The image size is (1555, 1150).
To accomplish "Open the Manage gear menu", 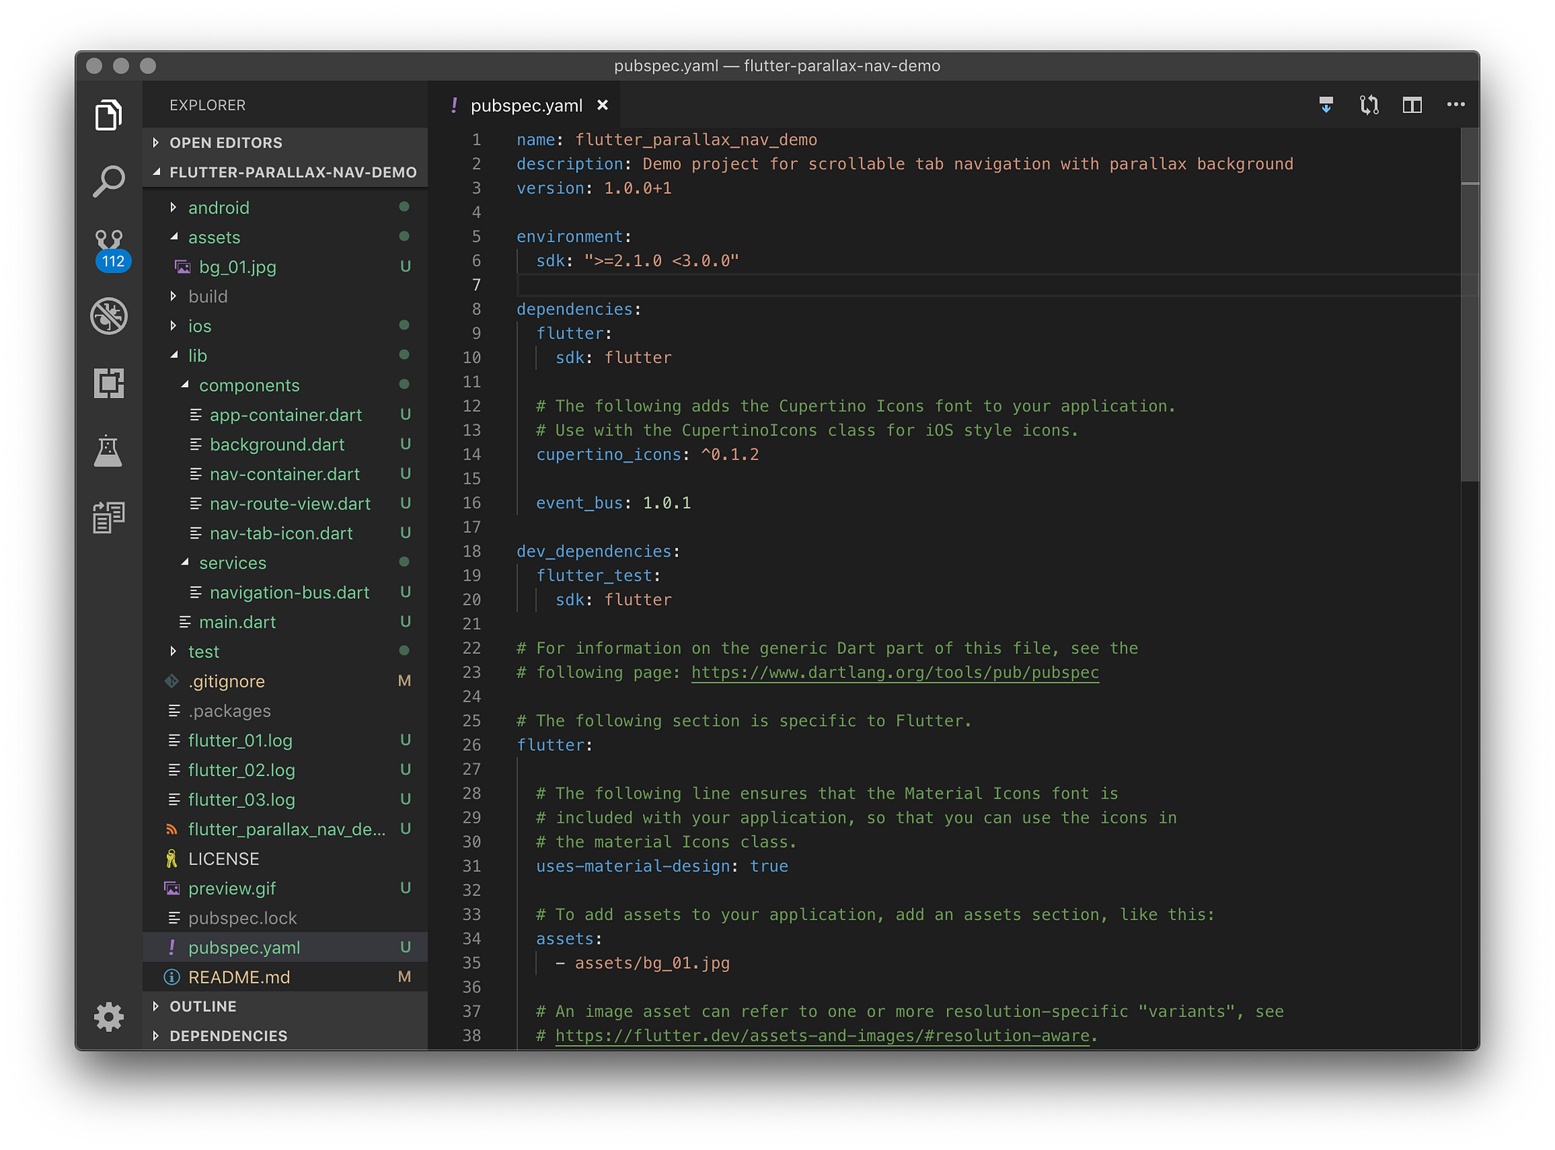I will coord(110,1016).
